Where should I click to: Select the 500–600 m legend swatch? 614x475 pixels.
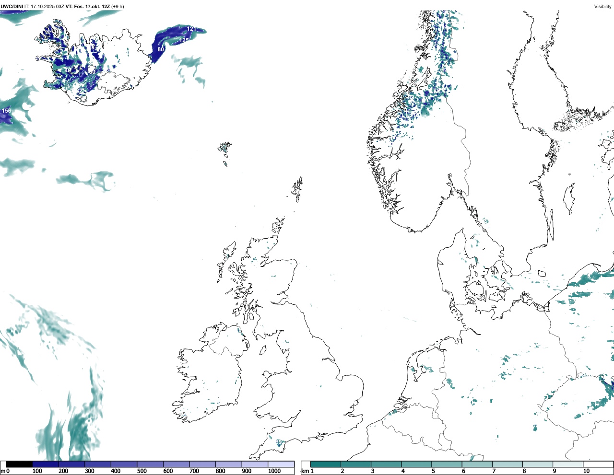150,464
